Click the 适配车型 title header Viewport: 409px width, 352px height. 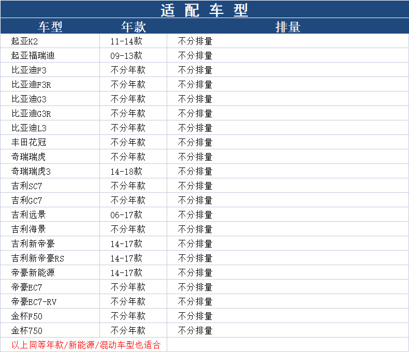pyautogui.click(x=204, y=10)
